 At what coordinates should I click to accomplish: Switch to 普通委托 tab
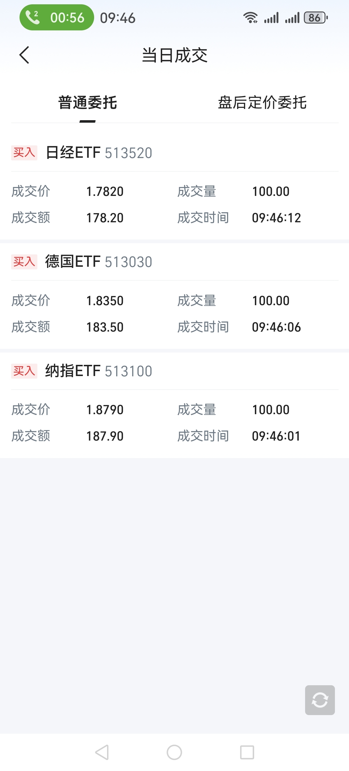coord(88,103)
